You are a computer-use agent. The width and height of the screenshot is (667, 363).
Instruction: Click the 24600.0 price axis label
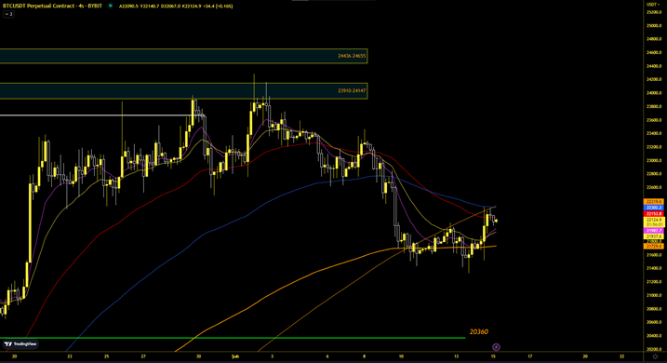654,52
